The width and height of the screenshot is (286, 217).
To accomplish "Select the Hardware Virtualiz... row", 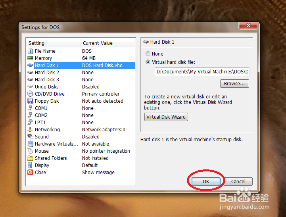I will click(81, 144).
